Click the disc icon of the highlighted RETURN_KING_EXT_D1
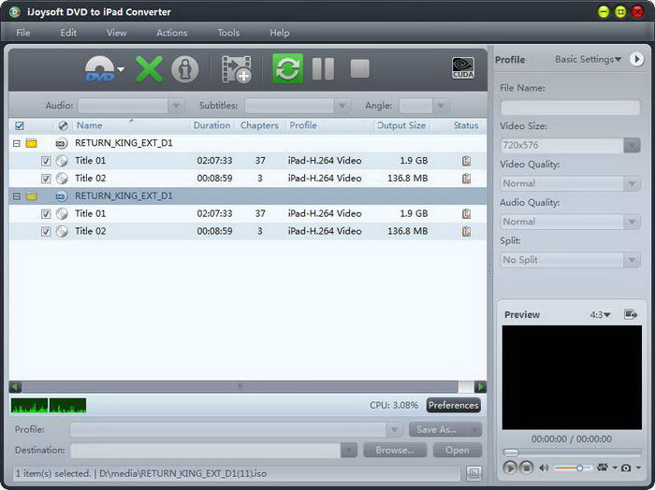 coord(62,196)
